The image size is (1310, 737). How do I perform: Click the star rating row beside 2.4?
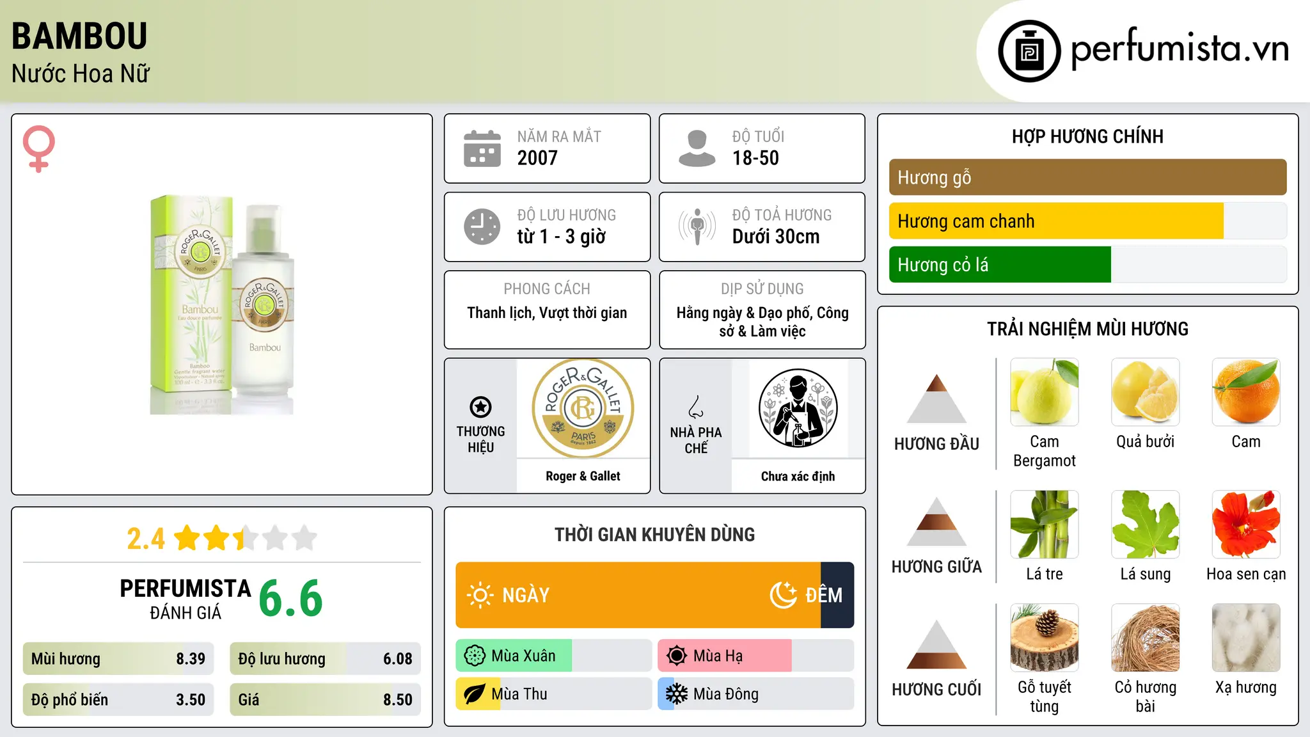pos(245,538)
